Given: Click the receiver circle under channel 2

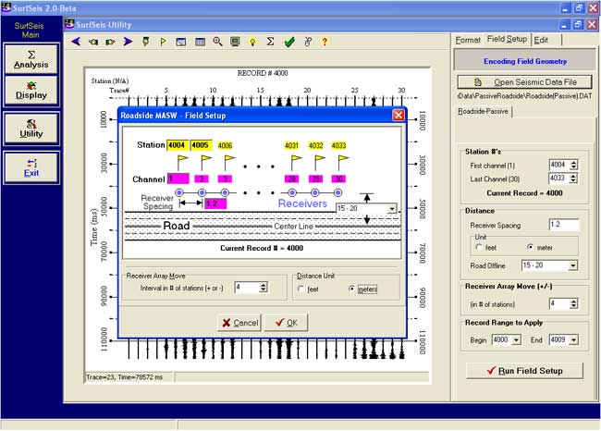Looking at the screenshot, I should click(x=202, y=192).
